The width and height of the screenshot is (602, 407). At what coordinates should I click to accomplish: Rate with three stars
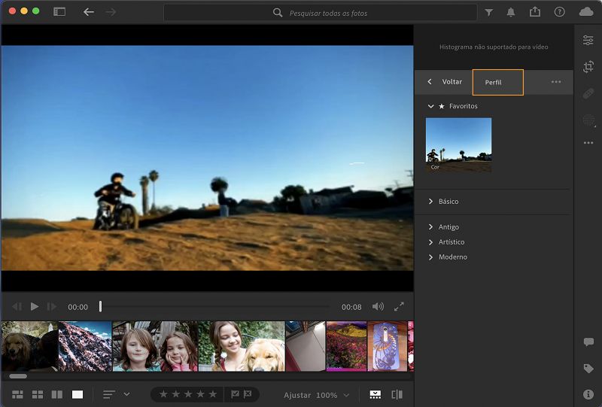188,394
